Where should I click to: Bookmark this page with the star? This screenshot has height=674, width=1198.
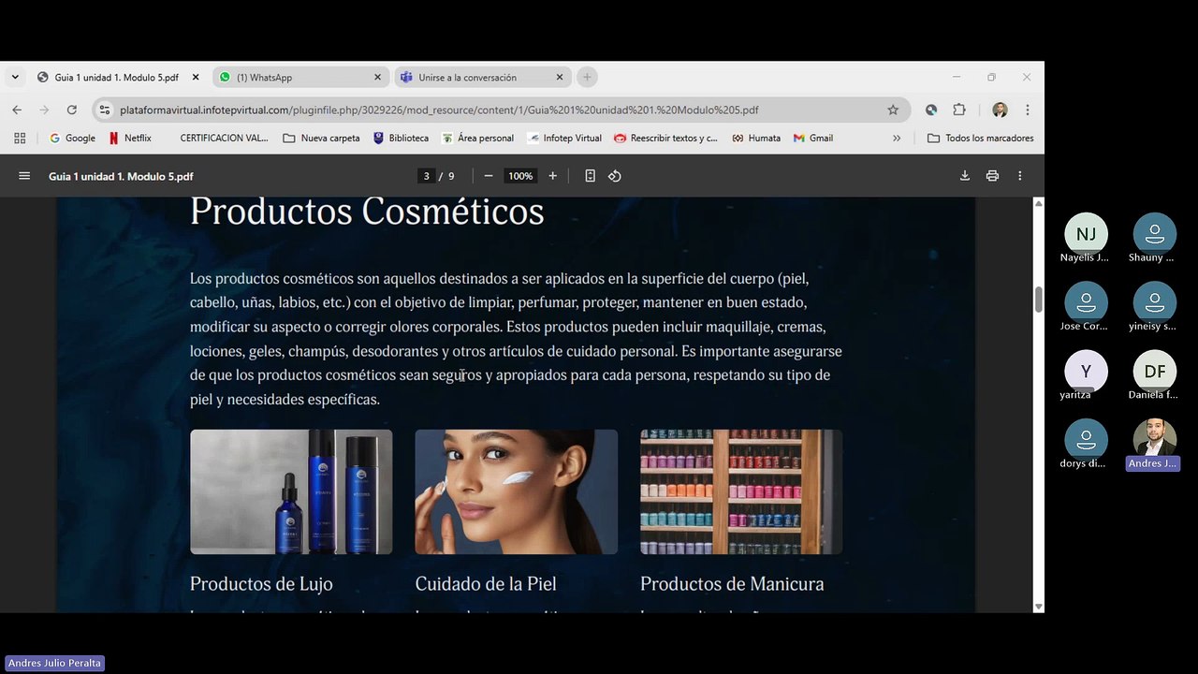[x=893, y=110]
